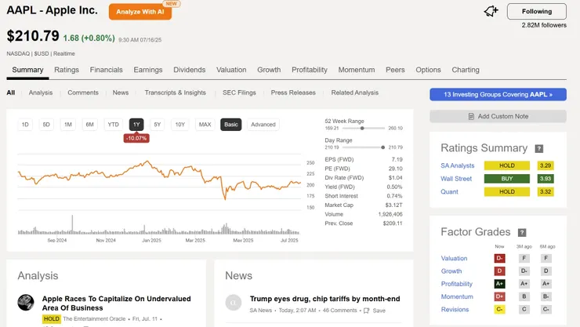Click the Following button
Viewport: 580px width, 327px height.
[x=537, y=12]
